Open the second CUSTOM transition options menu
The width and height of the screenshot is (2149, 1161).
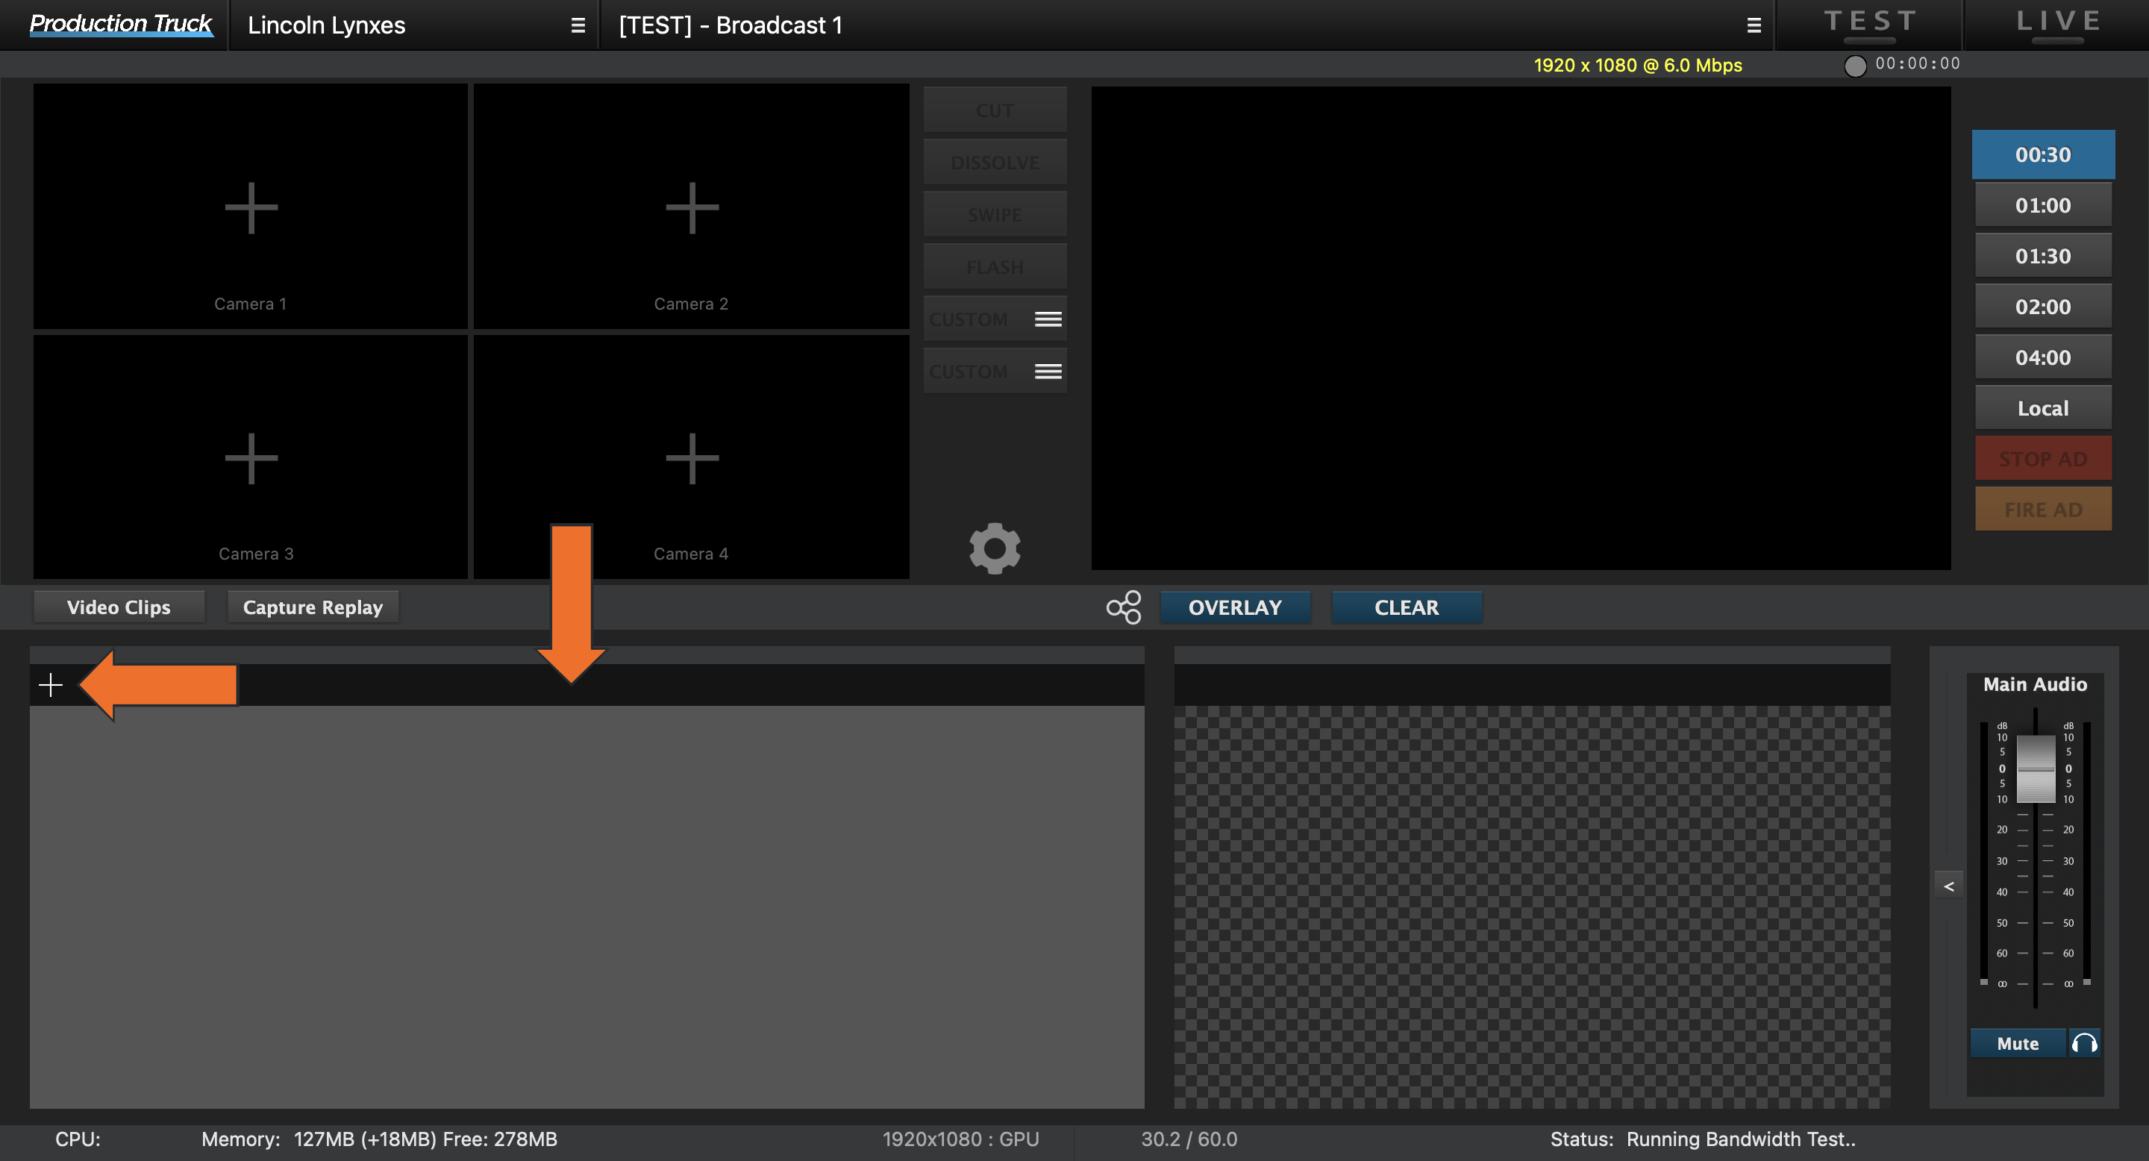coord(1048,370)
